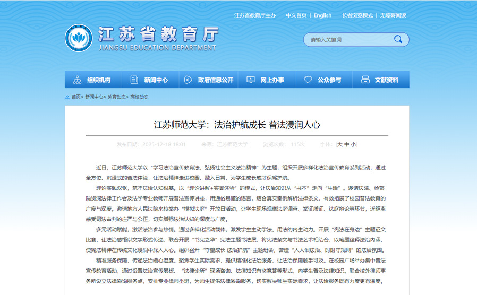The width and height of the screenshot is (477, 295).
Task: Select the monitor icon for 网上办事
Action: (x=250, y=80)
